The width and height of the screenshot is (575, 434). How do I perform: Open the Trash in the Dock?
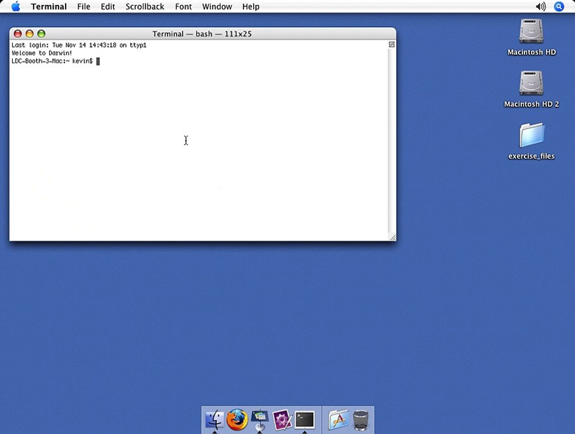(361, 420)
